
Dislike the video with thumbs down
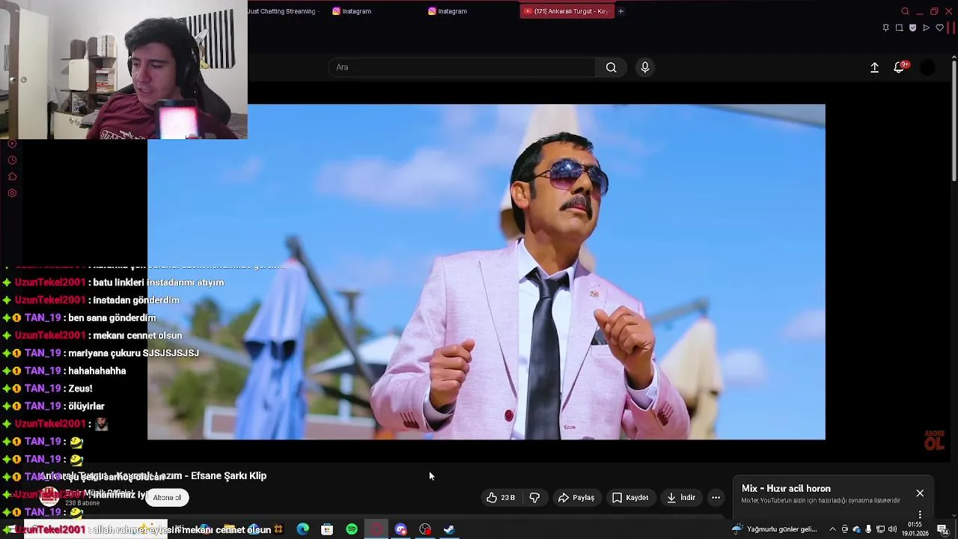pos(534,497)
